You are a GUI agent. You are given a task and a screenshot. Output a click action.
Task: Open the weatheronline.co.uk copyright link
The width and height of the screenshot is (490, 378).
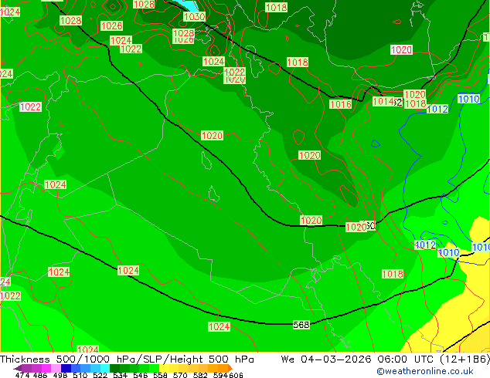pos(425,371)
